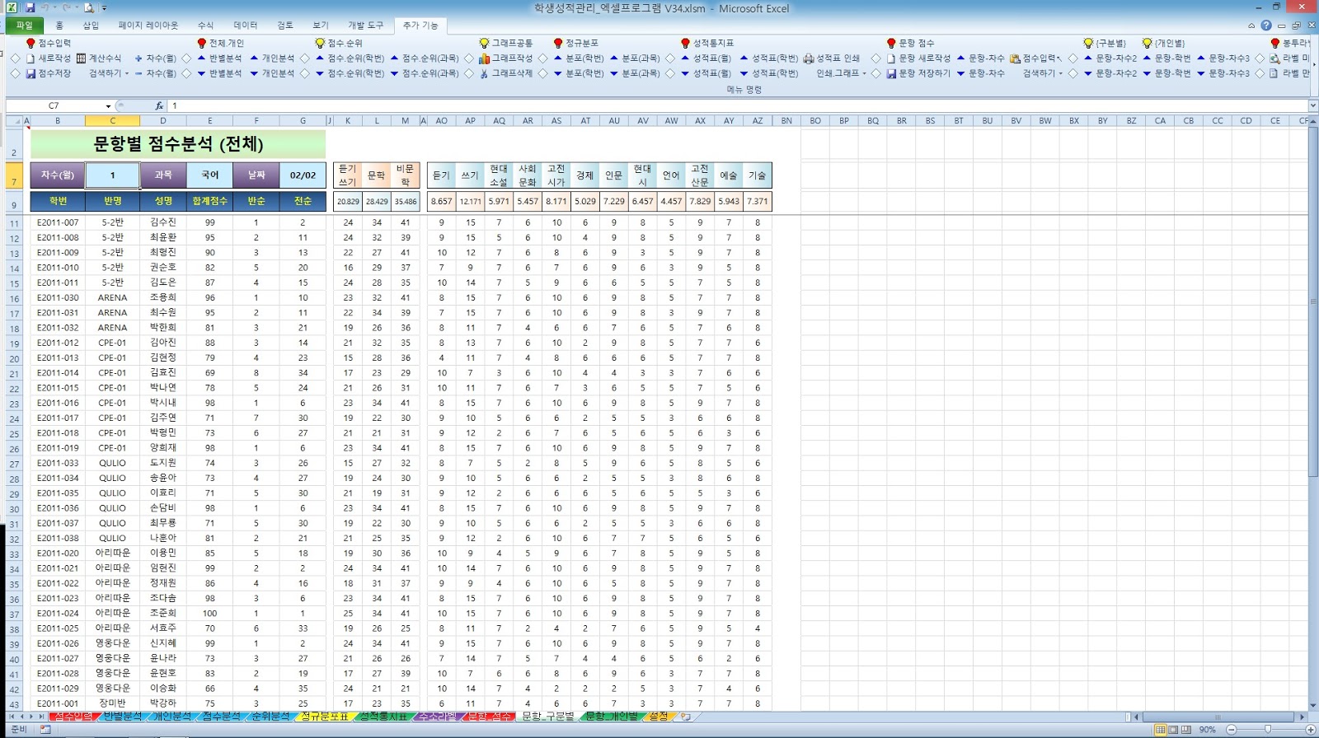
Task: Click the 차수(월) header button
Action: point(58,175)
